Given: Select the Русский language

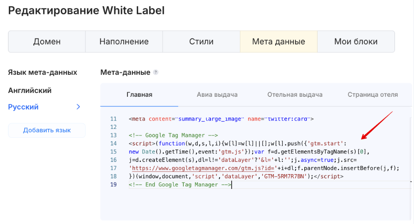Looking at the screenshot, I should (23, 107).
